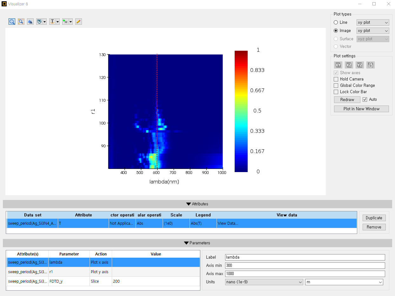Enable the Global Color Range checkbox
Viewport: 395px width, 296px height.
[336, 85]
